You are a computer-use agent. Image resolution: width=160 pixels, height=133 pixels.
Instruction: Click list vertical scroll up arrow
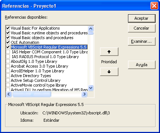(x=91, y=29)
